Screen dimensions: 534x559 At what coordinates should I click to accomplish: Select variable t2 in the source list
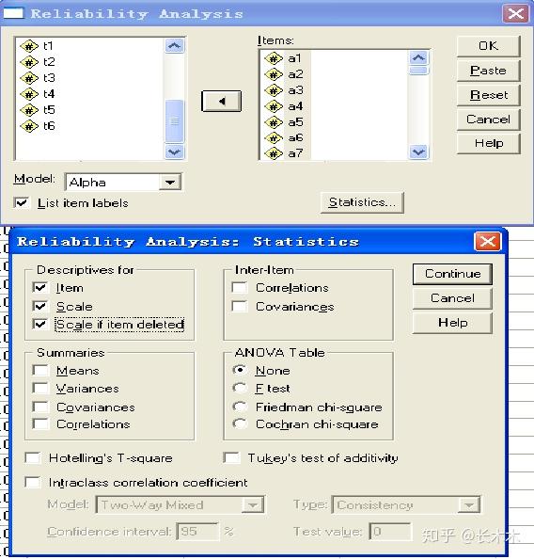[x=38, y=62]
